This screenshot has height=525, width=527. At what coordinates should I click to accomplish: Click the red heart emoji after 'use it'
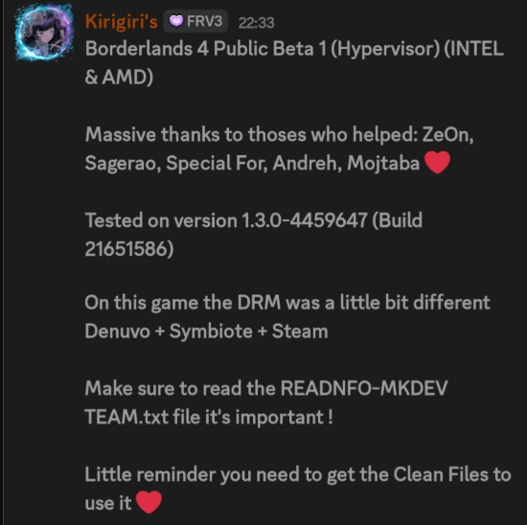[x=149, y=502]
